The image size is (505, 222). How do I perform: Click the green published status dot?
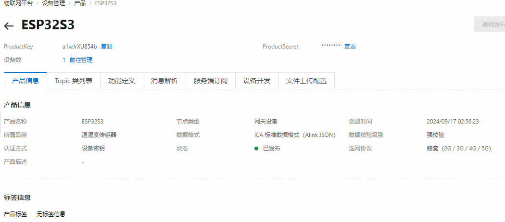pyautogui.click(x=256, y=148)
